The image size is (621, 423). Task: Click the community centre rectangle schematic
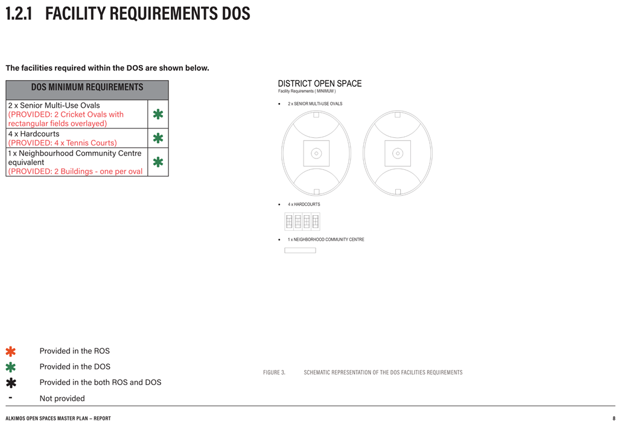(300, 250)
